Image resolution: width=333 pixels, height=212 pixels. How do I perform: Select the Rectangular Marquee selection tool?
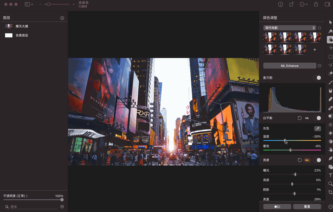330,57
